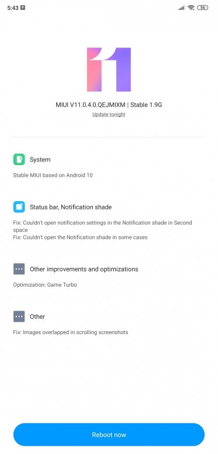Viewport: 218px width, 454px height.
Task: Tap the MIUI 11 logo
Action: click(109, 70)
